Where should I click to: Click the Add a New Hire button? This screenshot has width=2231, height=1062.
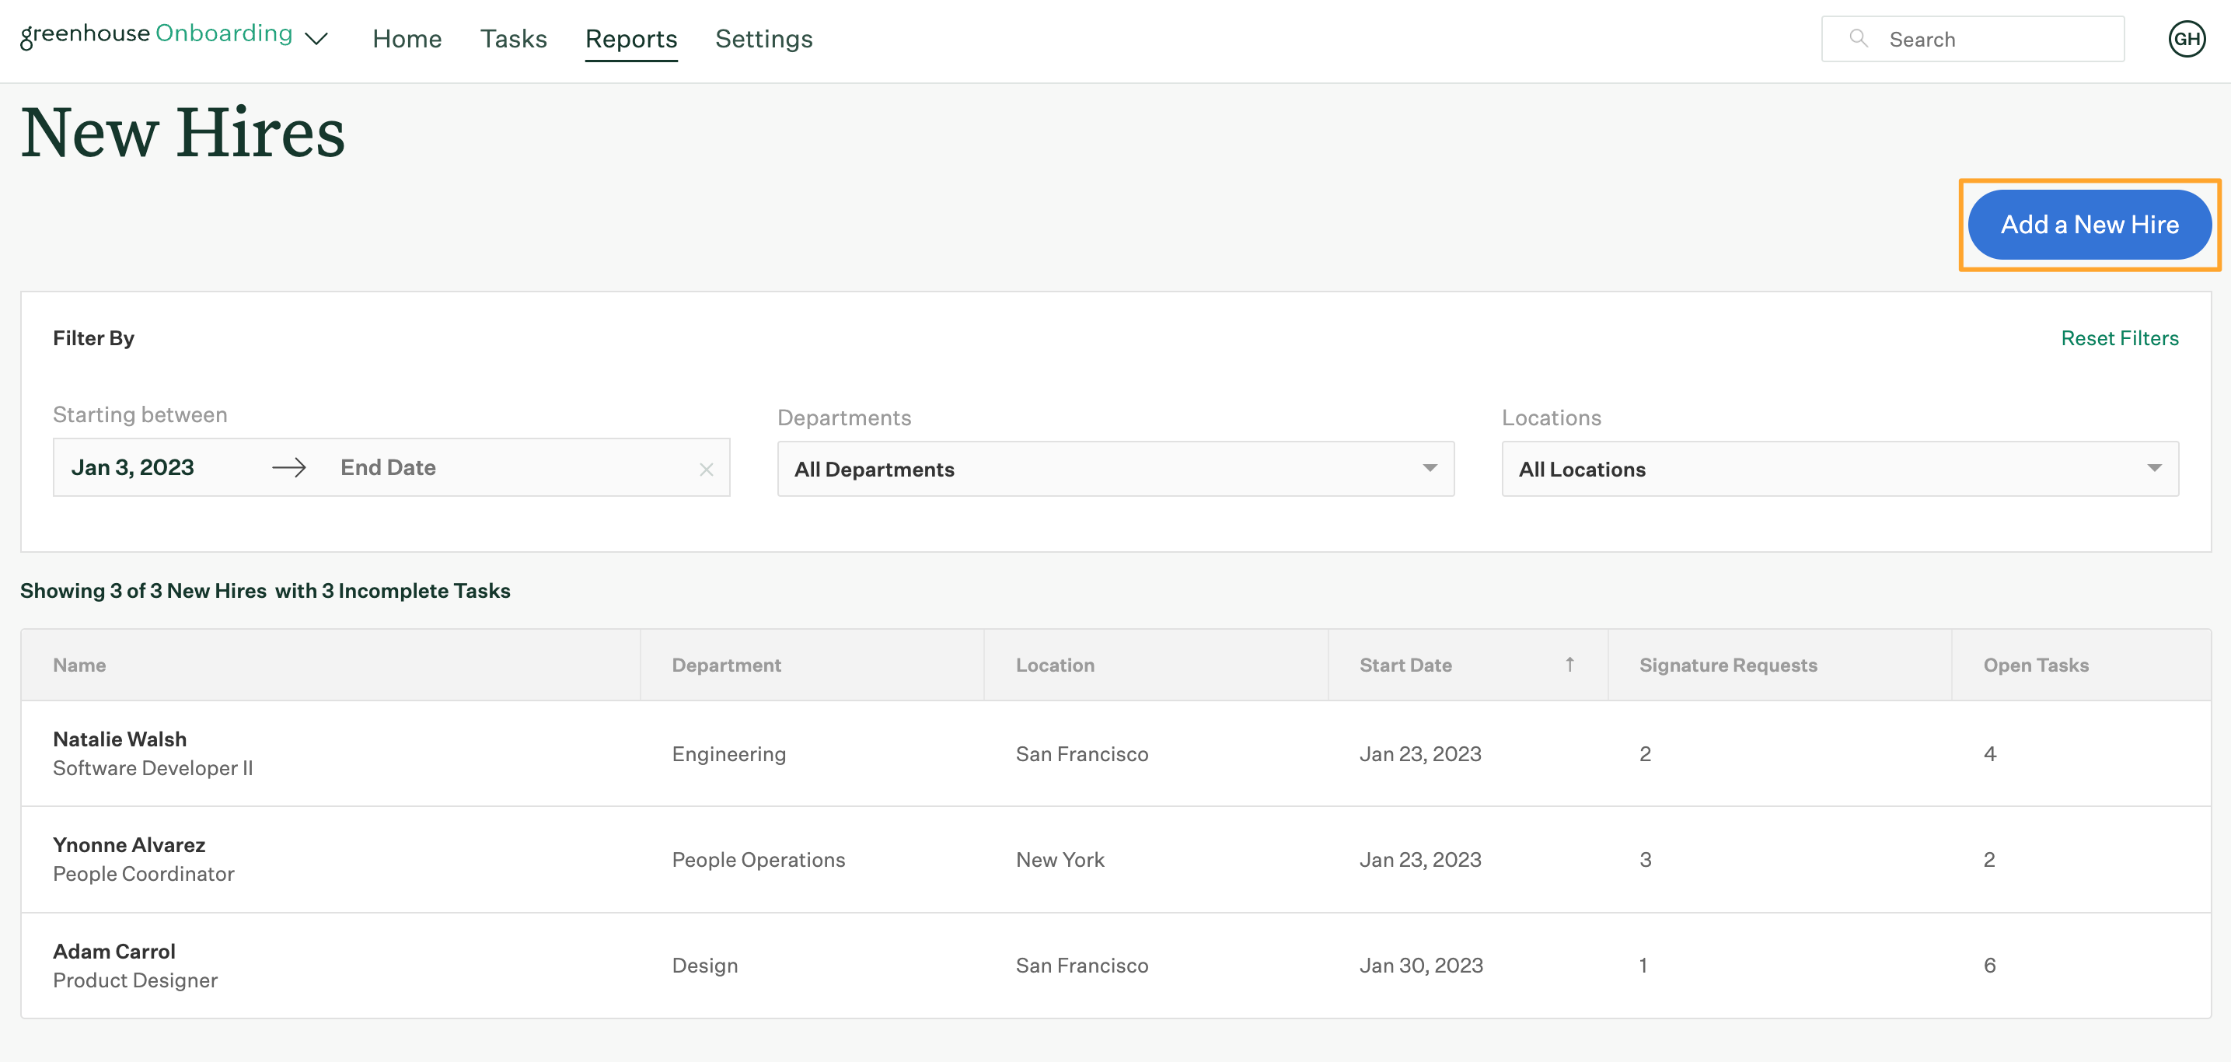(2089, 225)
